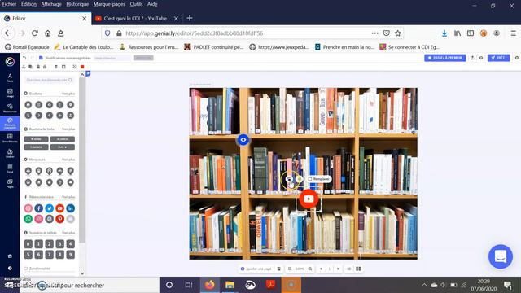The image size is (521, 293).
Task: Click the red square toolbar icon
Action: click(x=82, y=67)
